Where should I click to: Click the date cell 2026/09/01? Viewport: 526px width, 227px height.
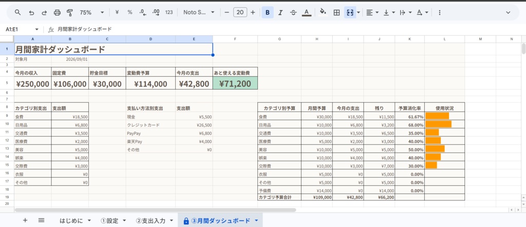coord(70,59)
